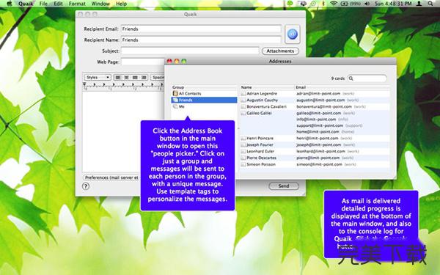Click the volume icon in menu bar
440x275 pixels.
click(x=367, y=4)
